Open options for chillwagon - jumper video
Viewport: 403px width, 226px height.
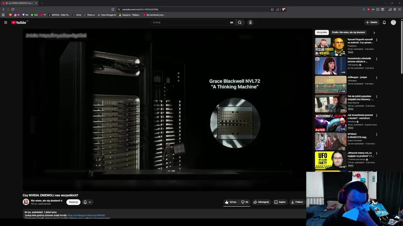377,78
